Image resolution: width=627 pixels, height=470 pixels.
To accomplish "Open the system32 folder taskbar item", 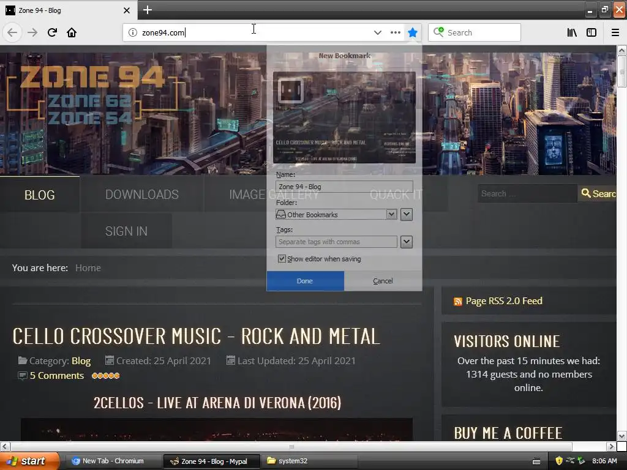I will click(x=309, y=461).
